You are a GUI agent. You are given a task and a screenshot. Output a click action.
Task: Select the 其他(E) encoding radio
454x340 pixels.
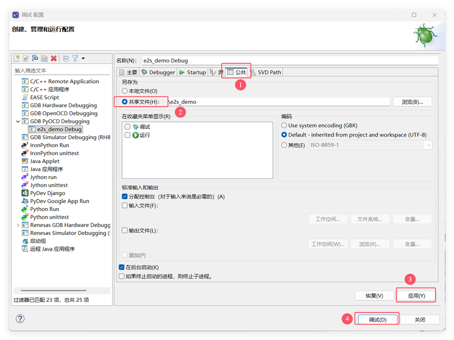(x=284, y=145)
